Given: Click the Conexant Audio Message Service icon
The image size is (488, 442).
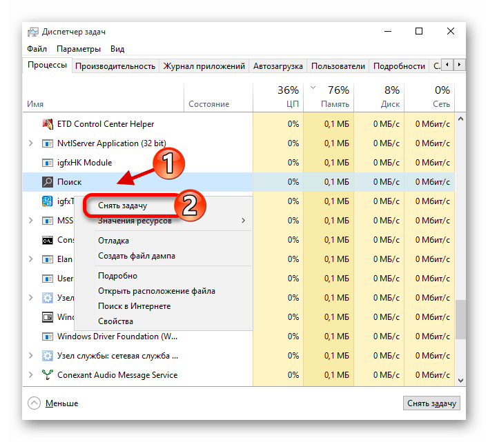Looking at the screenshot, I should click(x=48, y=375).
